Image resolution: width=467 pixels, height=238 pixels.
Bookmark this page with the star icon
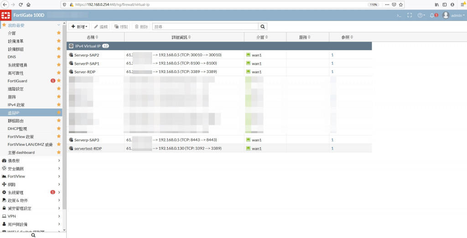(401, 5)
